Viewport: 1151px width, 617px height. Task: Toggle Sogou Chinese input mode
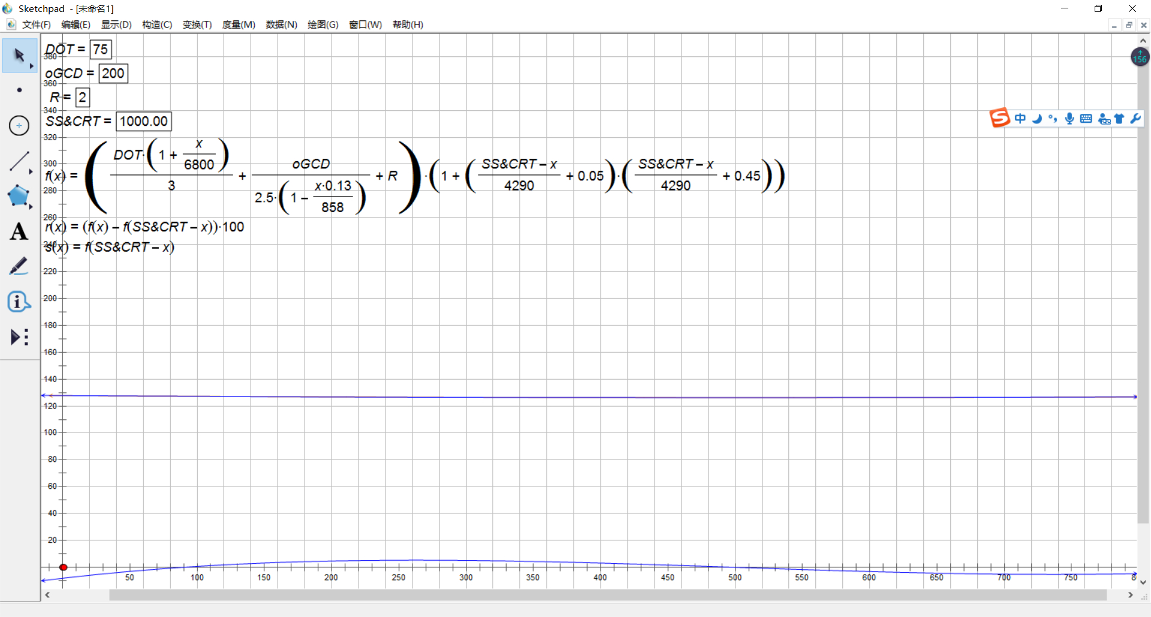coord(1020,119)
